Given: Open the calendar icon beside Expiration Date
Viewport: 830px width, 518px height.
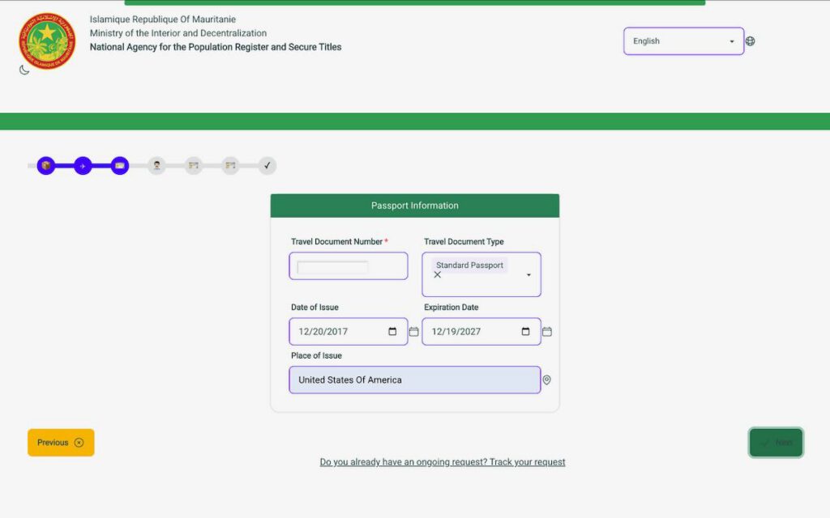Looking at the screenshot, I should 547,331.
